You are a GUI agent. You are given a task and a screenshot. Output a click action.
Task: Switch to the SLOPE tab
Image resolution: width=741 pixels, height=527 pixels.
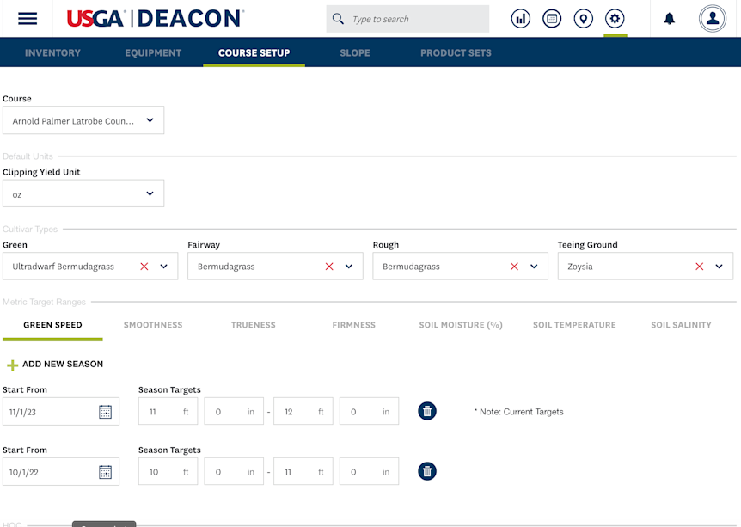coord(354,52)
